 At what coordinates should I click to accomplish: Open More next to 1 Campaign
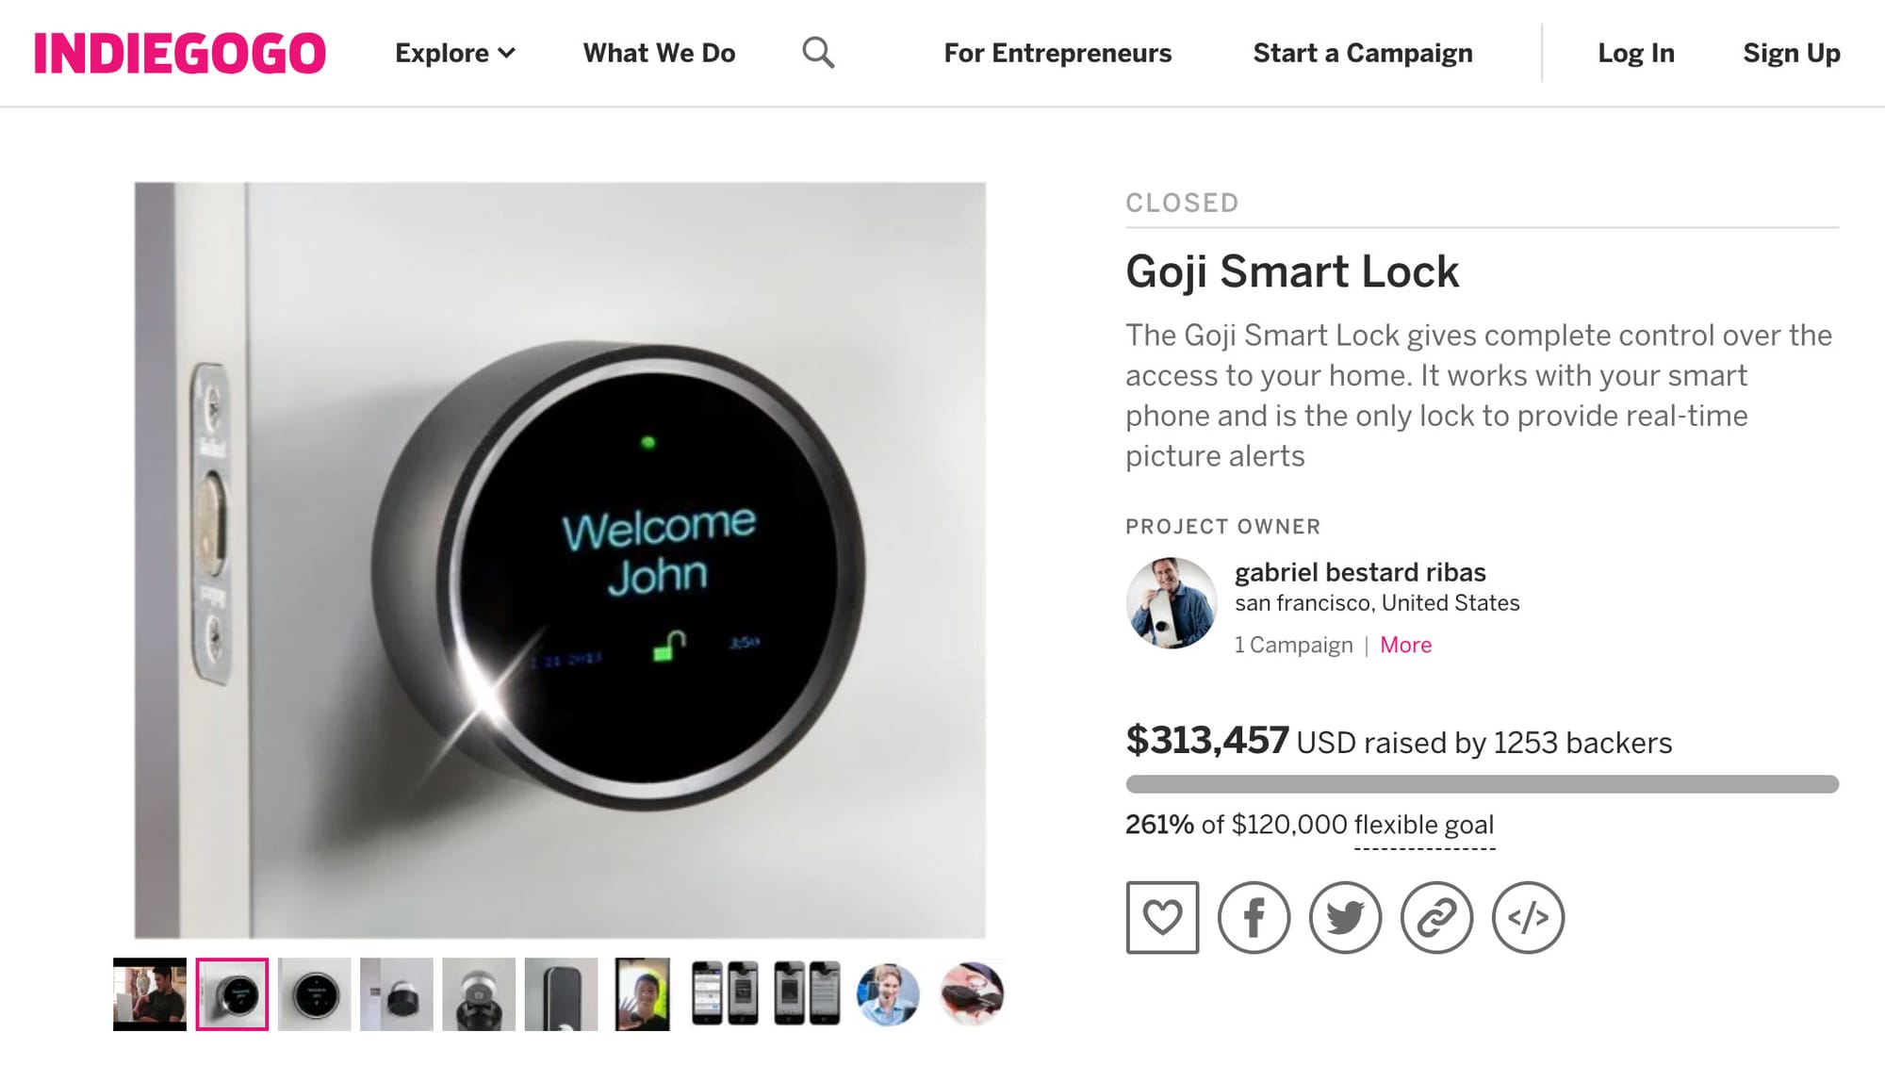tap(1405, 645)
